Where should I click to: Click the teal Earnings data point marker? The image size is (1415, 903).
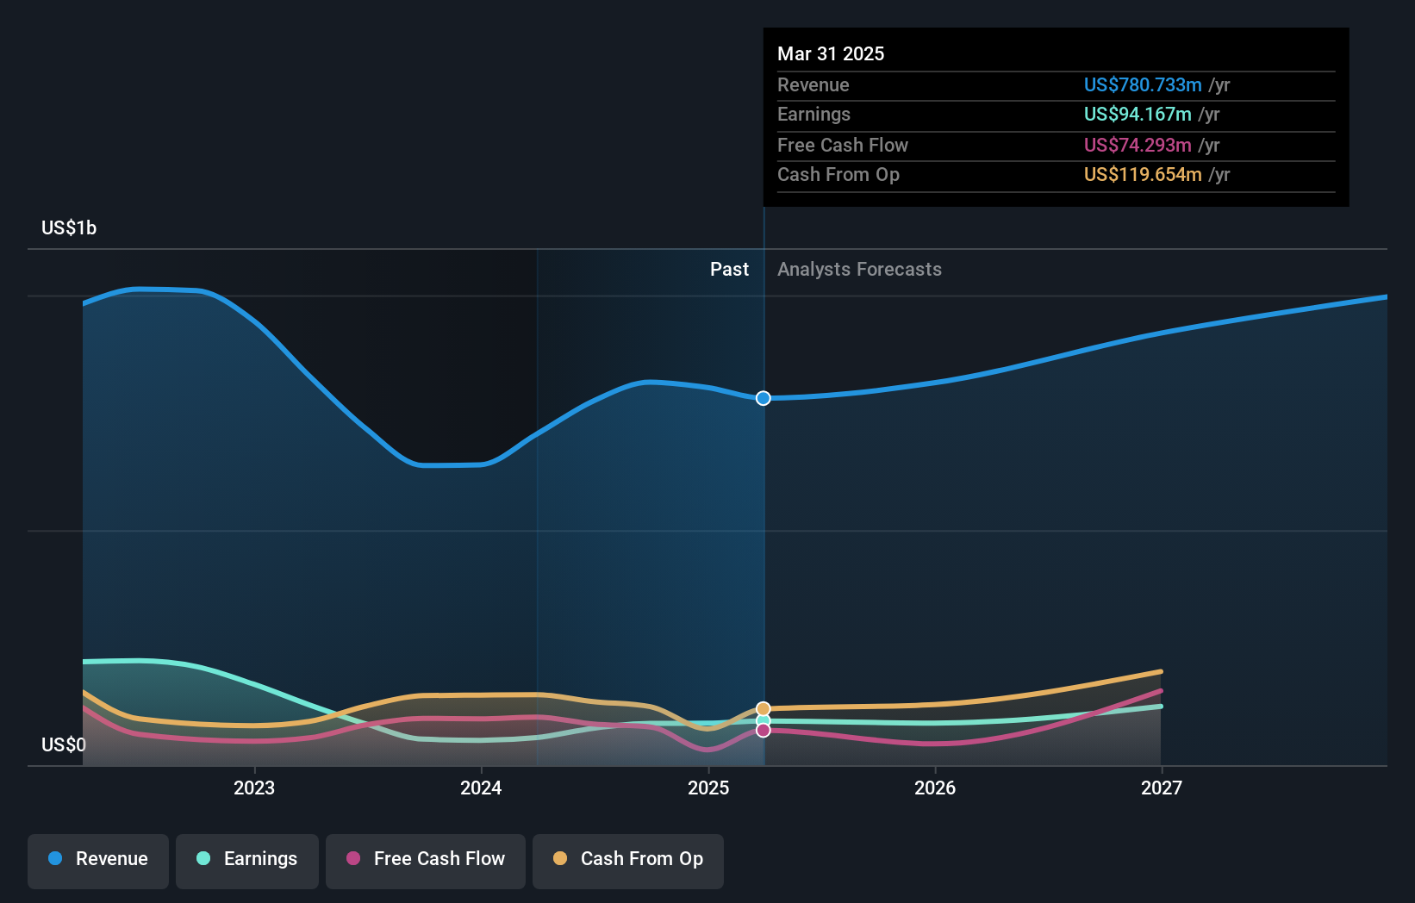point(764,720)
